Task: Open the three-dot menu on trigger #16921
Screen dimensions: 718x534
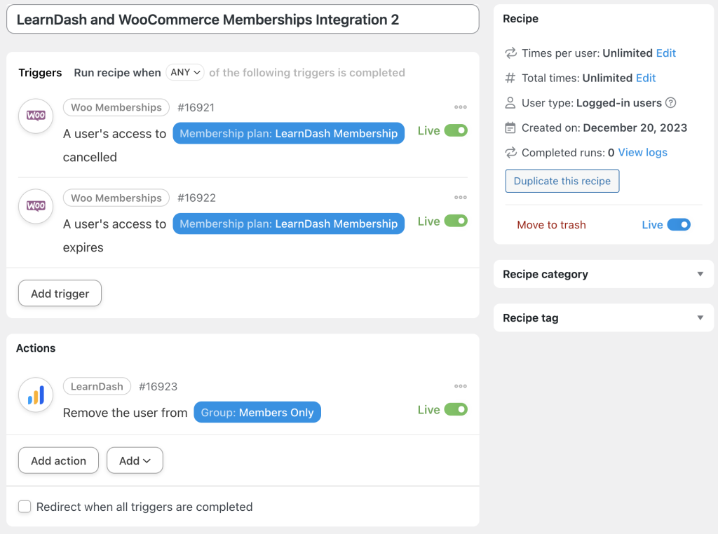Action: click(461, 107)
